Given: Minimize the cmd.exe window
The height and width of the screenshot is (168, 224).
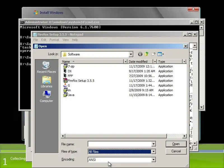Looking at the screenshot, I should click(192, 22).
